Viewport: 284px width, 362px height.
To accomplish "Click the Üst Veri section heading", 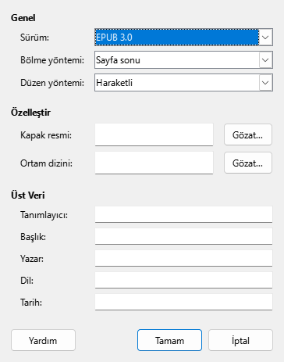I will pos(28,195).
